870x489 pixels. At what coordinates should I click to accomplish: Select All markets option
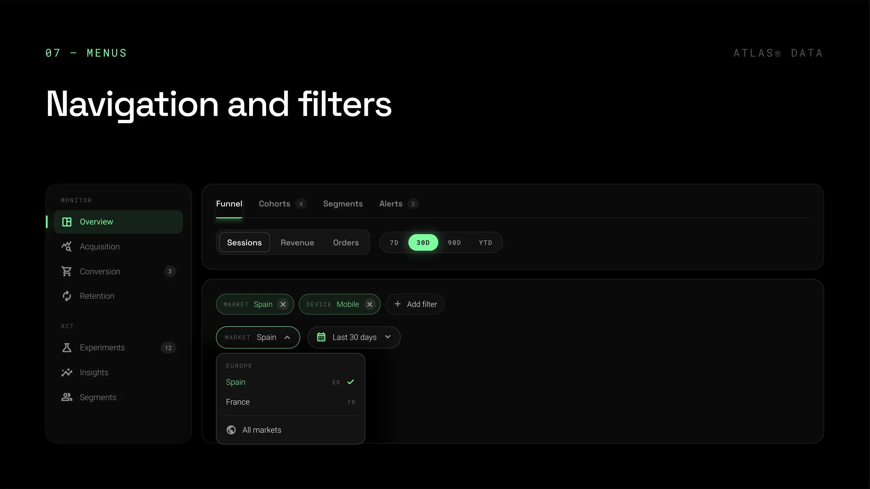point(290,430)
